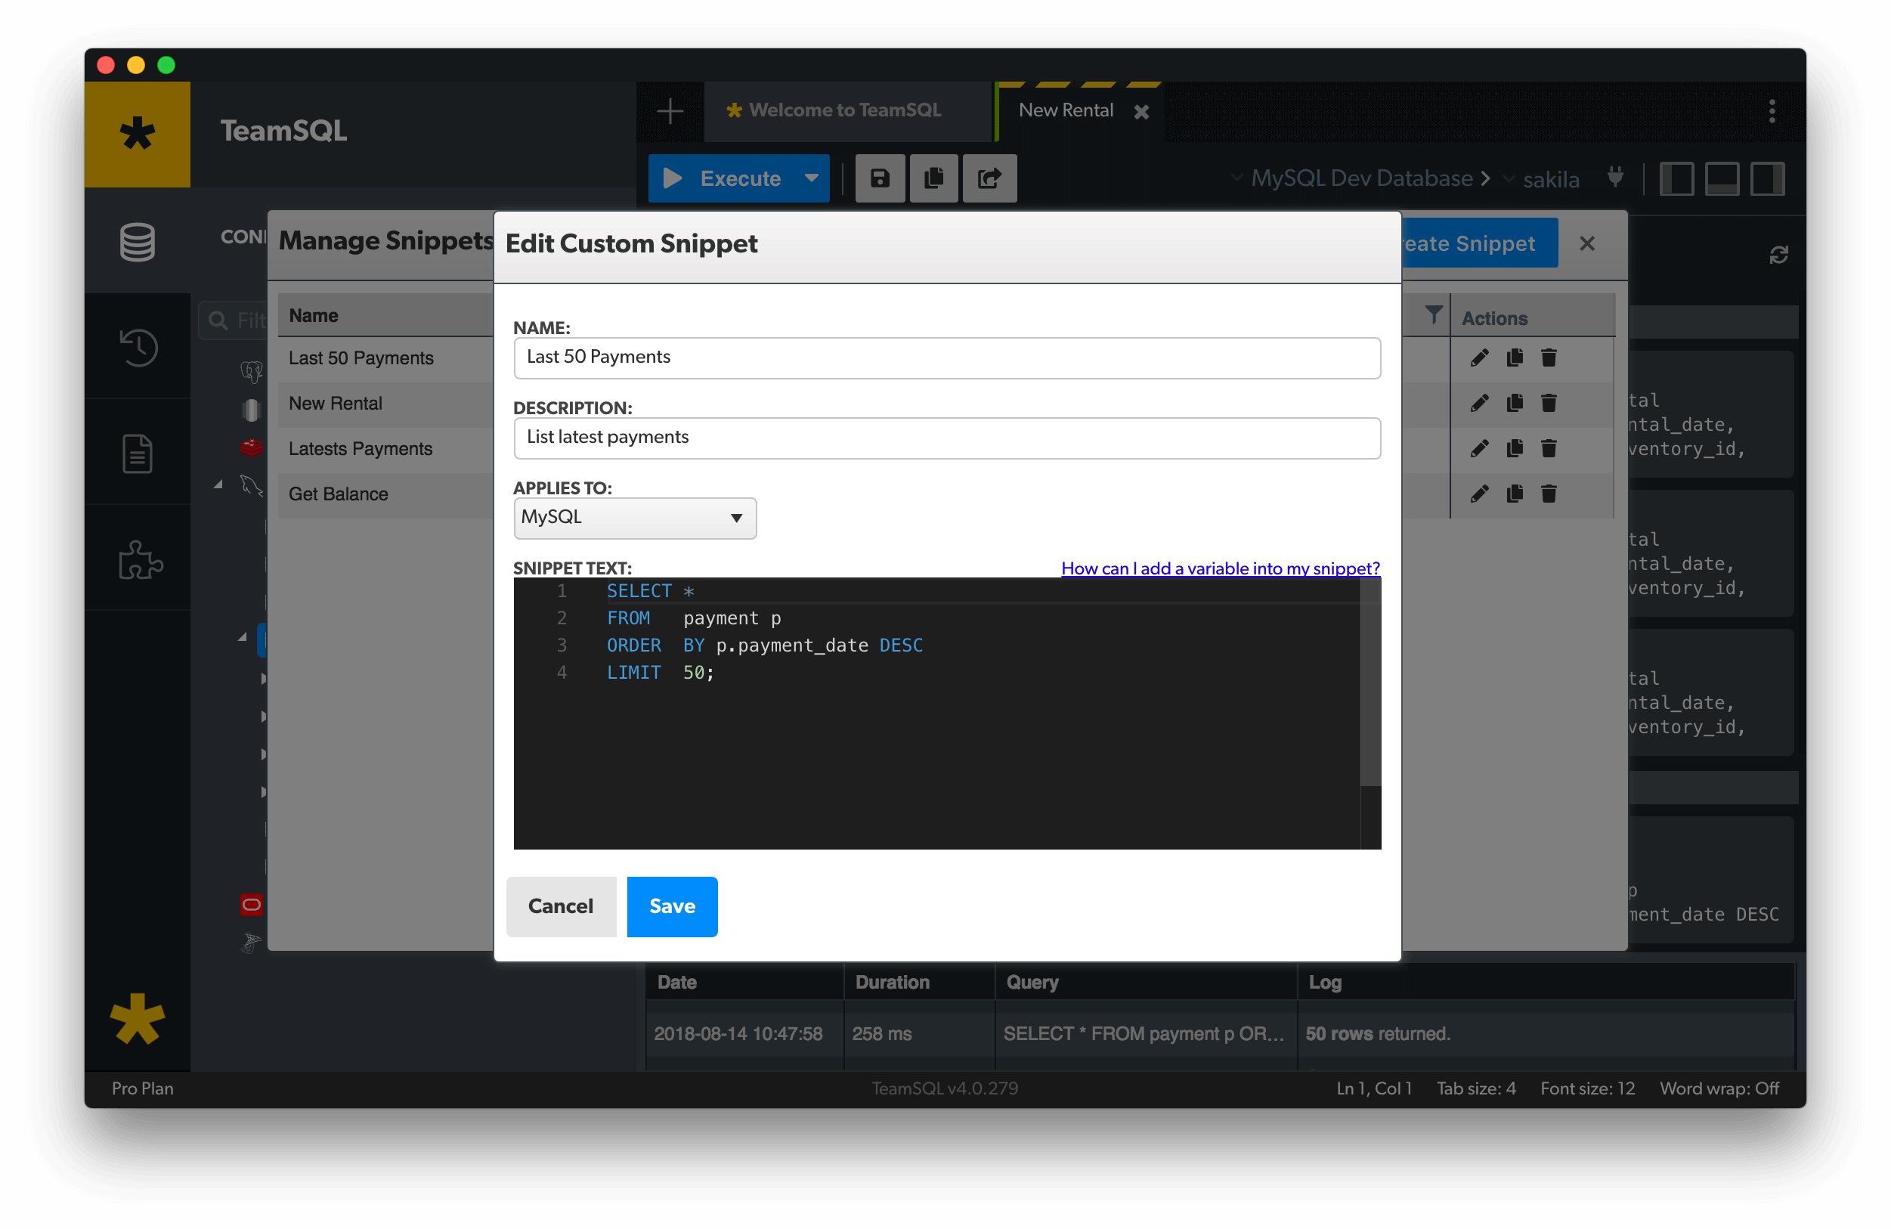Toggle the bottom panel layout
This screenshot has width=1891, height=1229.
[1722, 178]
